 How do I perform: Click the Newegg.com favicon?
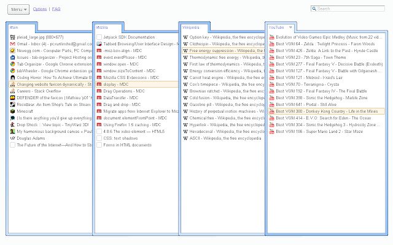coord(12,51)
